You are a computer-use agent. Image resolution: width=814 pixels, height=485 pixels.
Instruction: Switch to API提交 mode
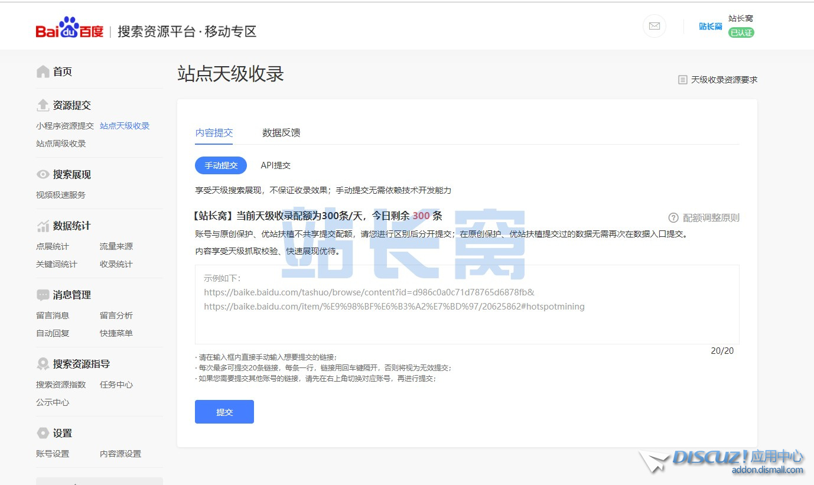click(276, 165)
